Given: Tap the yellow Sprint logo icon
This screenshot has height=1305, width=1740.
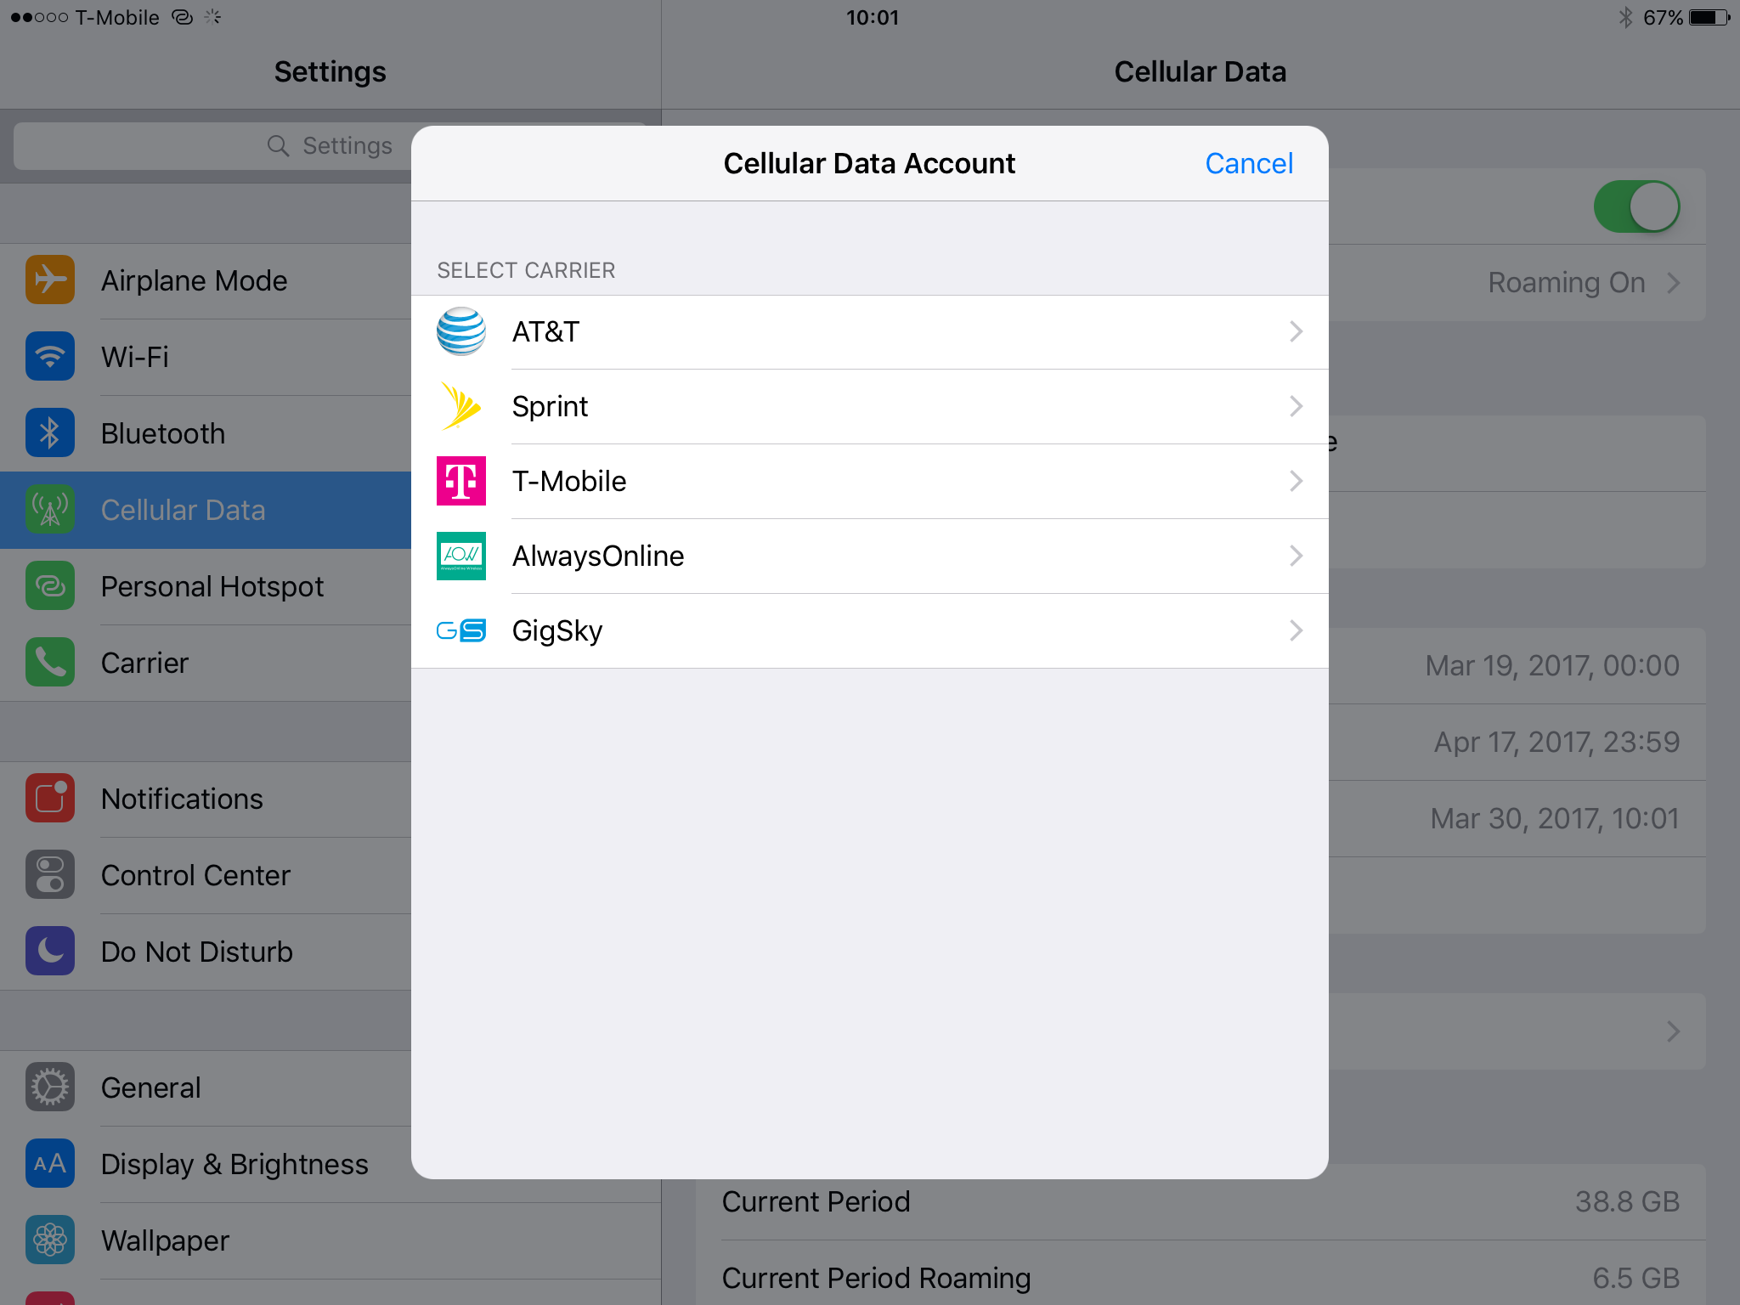Looking at the screenshot, I should point(461,406).
